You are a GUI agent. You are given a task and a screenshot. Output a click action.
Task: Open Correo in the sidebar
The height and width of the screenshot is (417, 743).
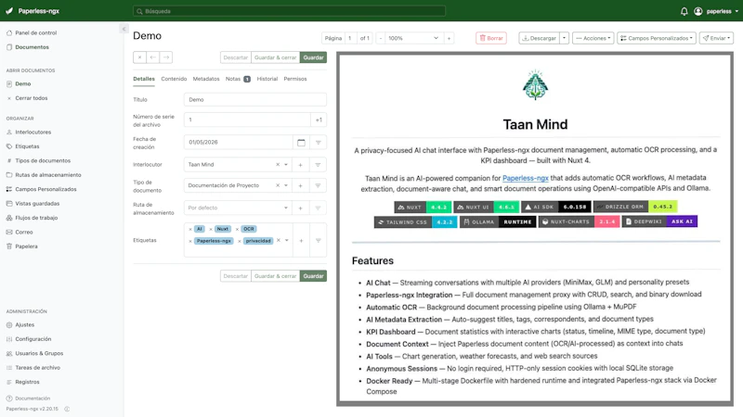[x=20, y=233]
